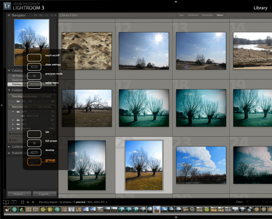Switch to Grid view icon in filmstrip bar
Screen dimensions: 272x219
tap(22, 202)
